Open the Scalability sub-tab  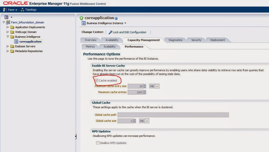(x=110, y=47)
